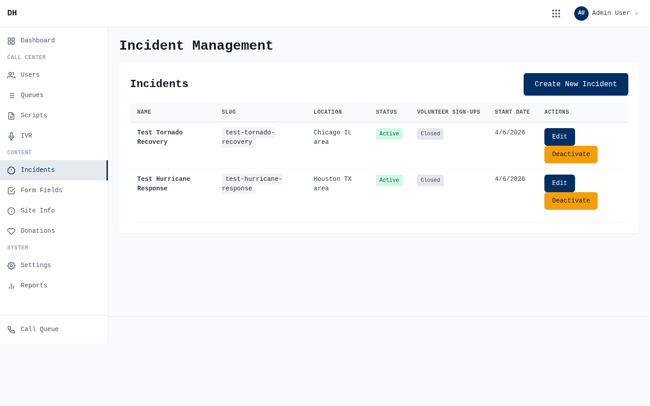Viewport: 650px width, 406px height.
Task: Select the Users icon in the sidebar
Action: click(x=11, y=75)
